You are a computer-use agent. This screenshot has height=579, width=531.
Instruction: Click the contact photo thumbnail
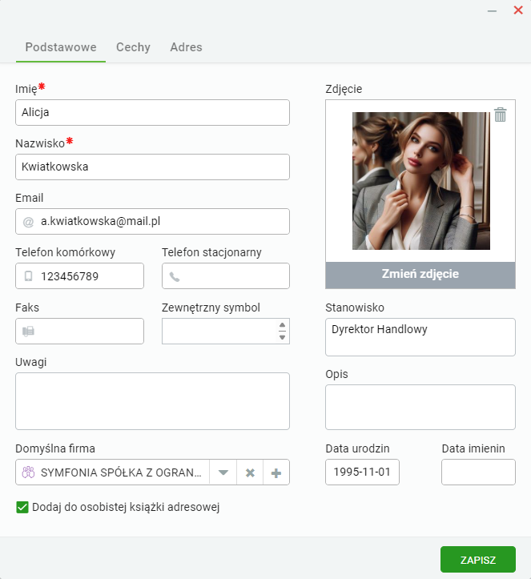point(421,180)
